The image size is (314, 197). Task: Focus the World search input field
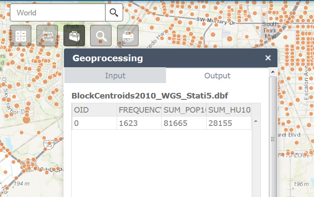[x=57, y=12]
